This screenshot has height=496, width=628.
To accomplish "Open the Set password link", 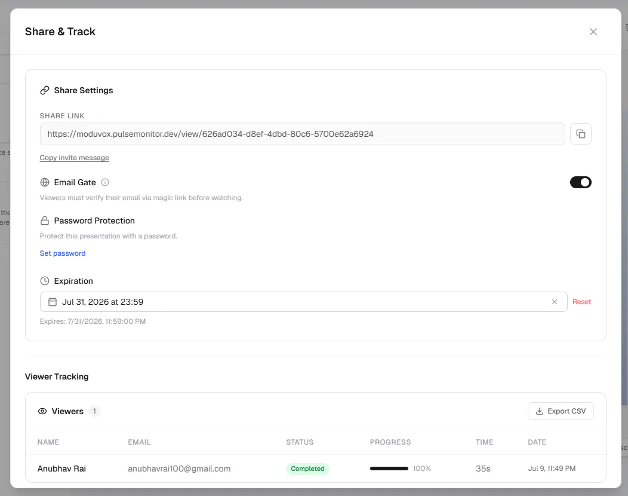I will tap(63, 253).
